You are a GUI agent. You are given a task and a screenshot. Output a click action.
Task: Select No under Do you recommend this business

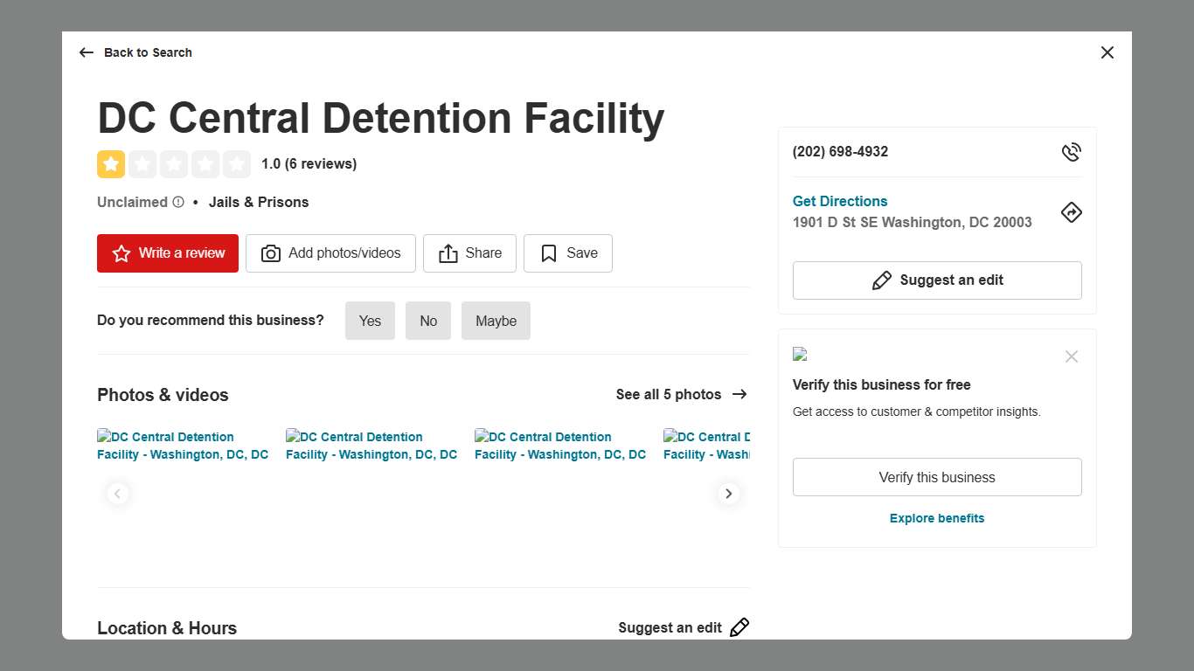tap(428, 321)
